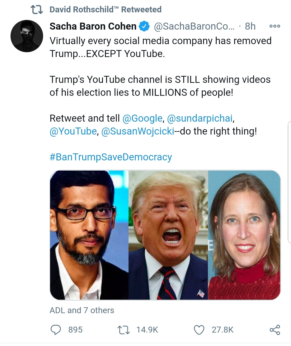Image resolution: width=291 pixels, height=346 pixels.
Task: Like the tweet with the heart icon
Action: click(x=199, y=330)
